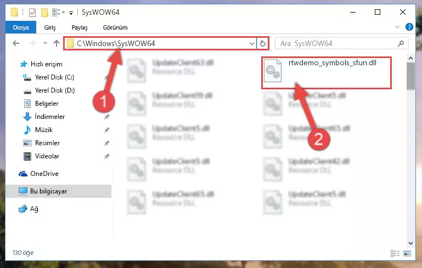Image resolution: width=422 pixels, height=268 pixels.
Task: Select OneDrive in navigation pane
Action: point(44,174)
